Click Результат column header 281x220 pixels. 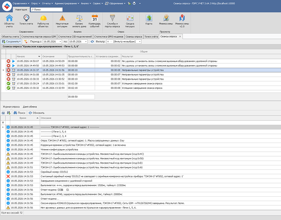click(201, 56)
